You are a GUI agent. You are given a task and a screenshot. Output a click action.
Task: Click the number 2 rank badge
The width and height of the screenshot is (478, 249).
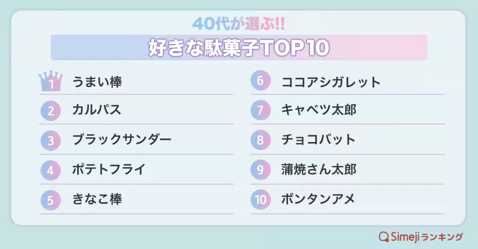tap(51, 111)
